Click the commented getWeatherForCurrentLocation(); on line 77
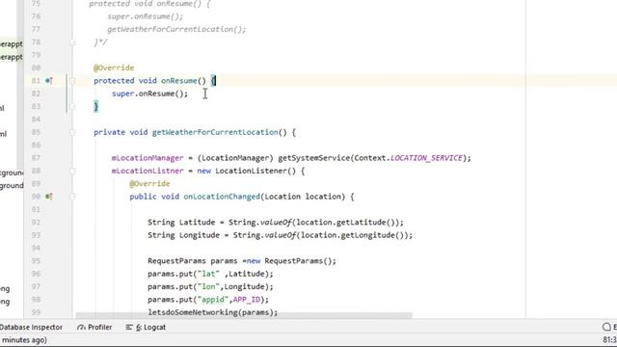Image resolution: width=617 pixels, height=347 pixels. pyautogui.click(x=176, y=29)
